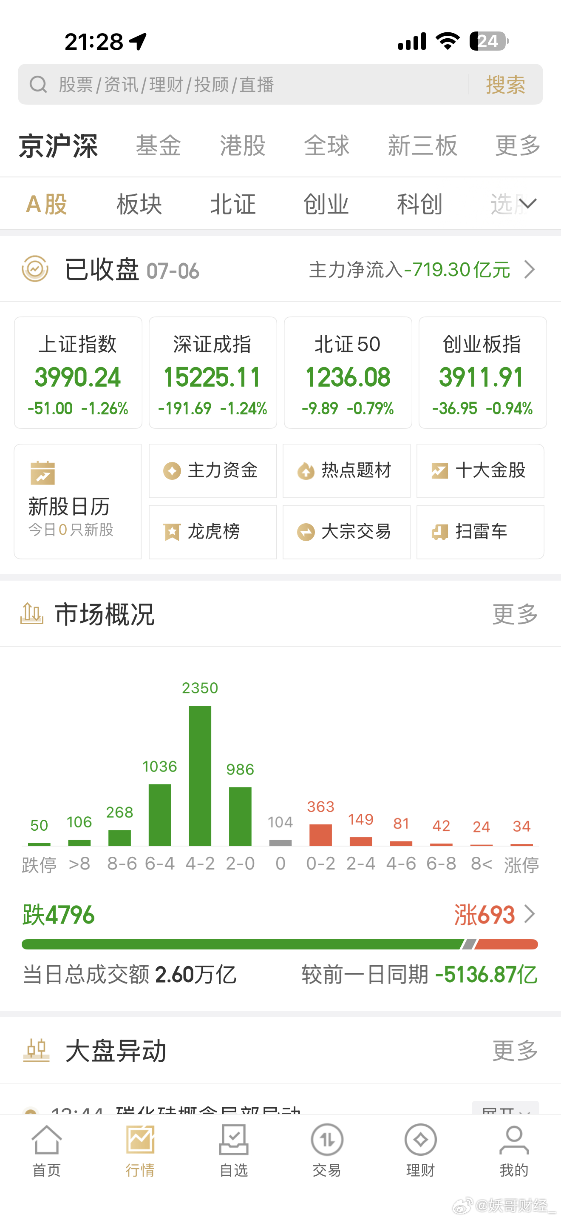
Task: Open the 上证指数 3990.24 card
Action: pos(78,373)
